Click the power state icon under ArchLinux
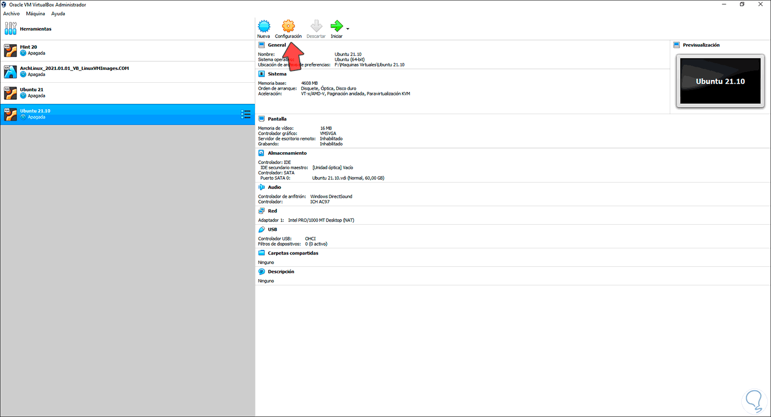This screenshot has height=417, width=771. pos(23,74)
